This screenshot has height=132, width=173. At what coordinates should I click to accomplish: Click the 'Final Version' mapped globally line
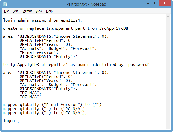(x=52, y=105)
